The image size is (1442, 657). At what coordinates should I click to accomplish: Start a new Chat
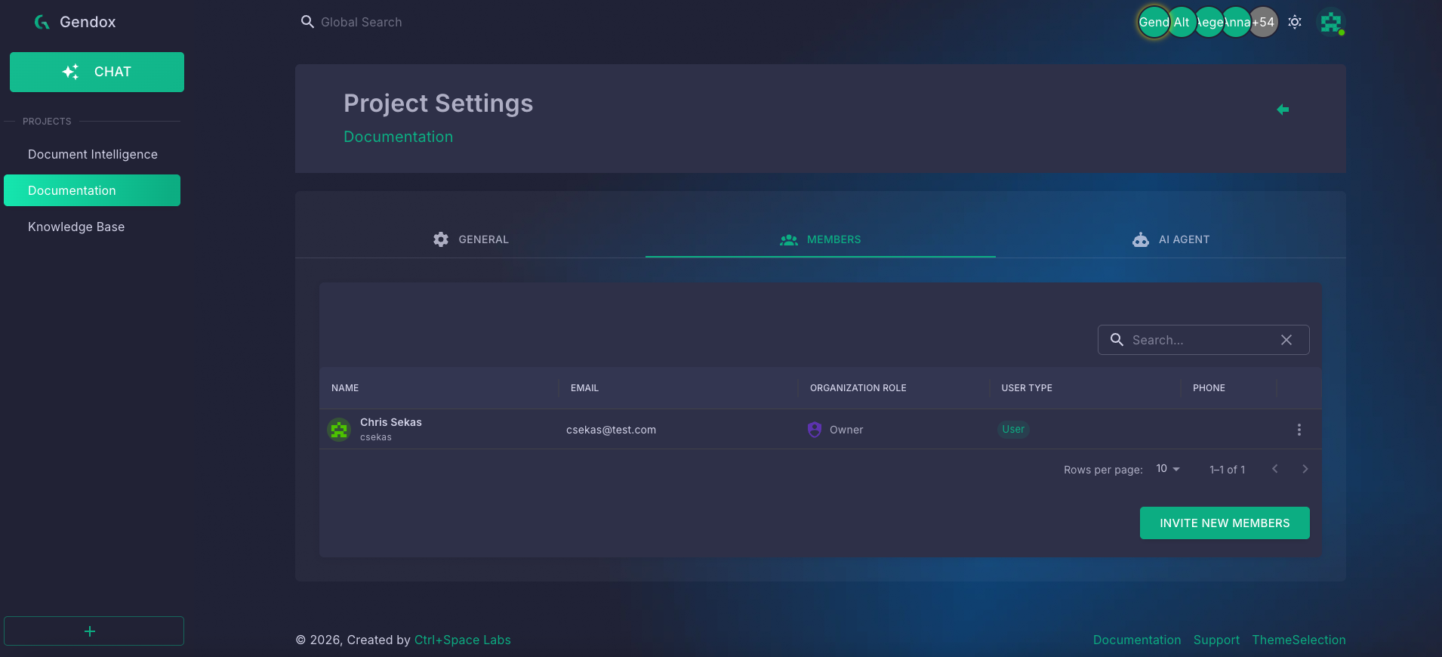97,72
